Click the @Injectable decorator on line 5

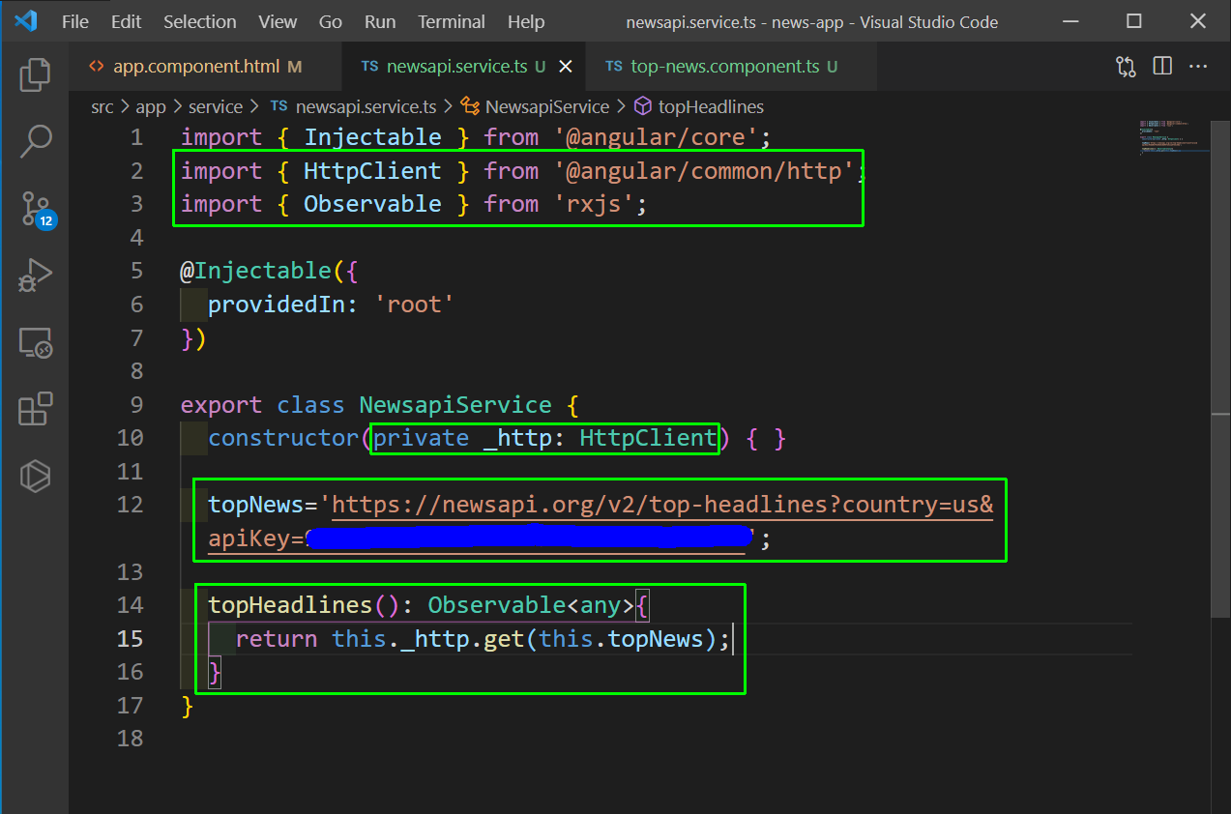pyautogui.click(x=256, y=271)
